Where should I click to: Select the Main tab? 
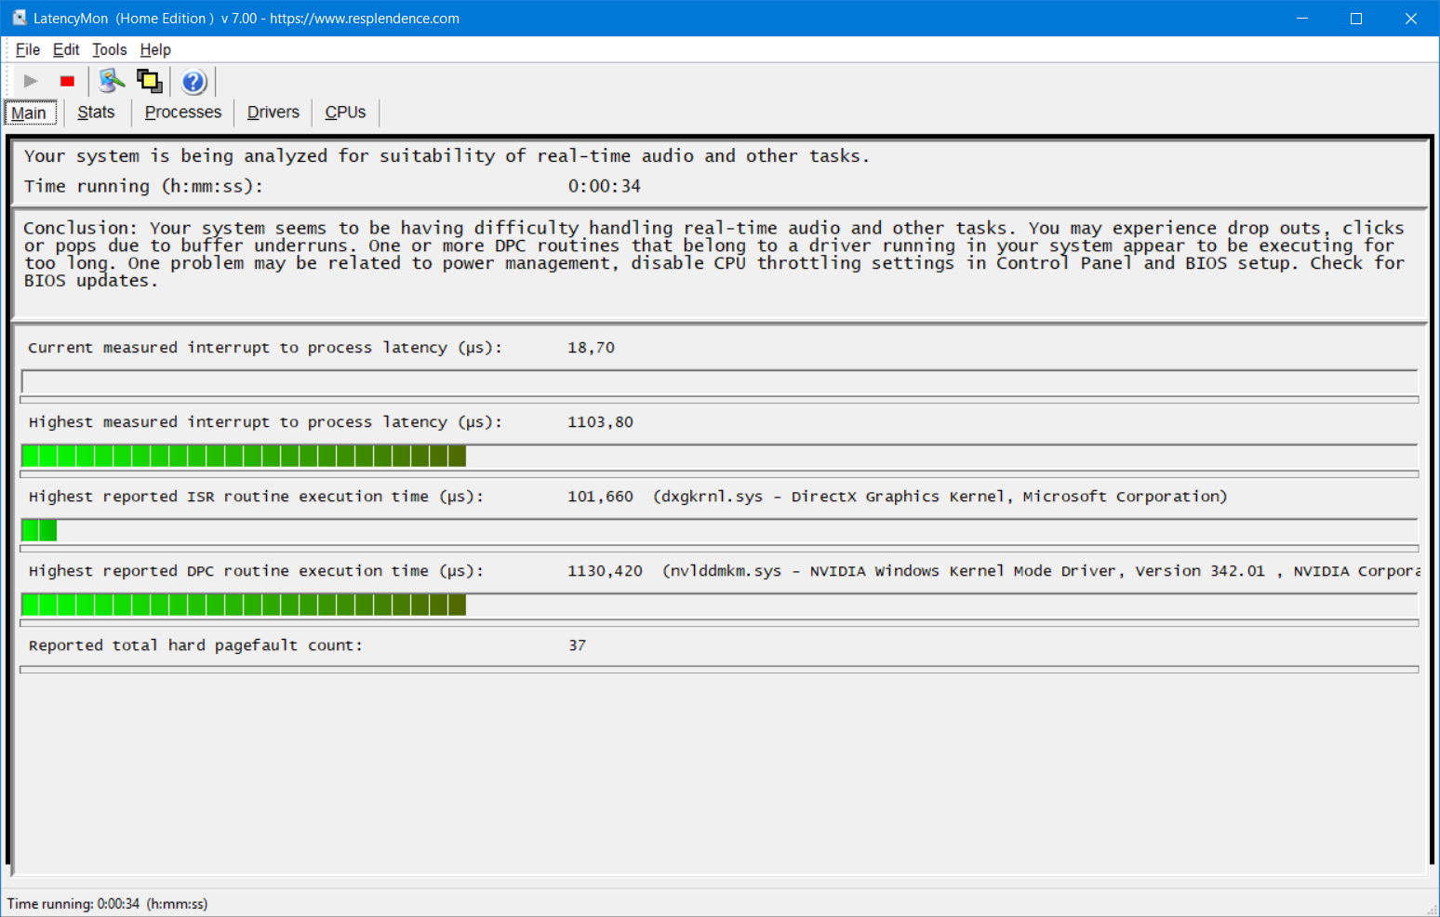coord(30,113)
